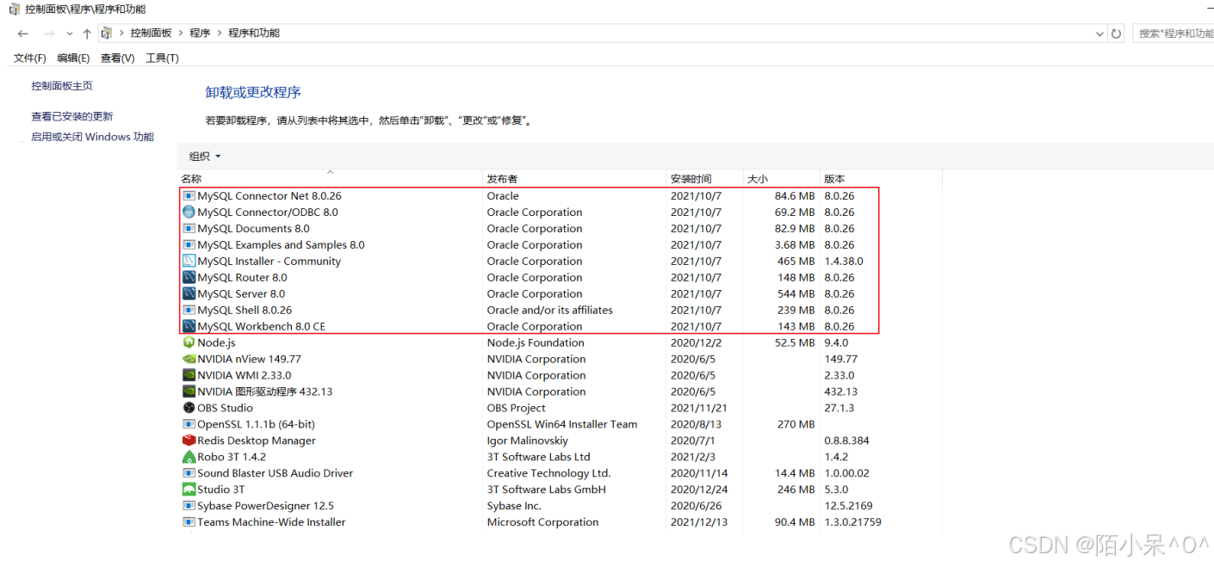Click the Node.js Foundation publisher cell
The image size is (1214, 567).
pos(536,343)
